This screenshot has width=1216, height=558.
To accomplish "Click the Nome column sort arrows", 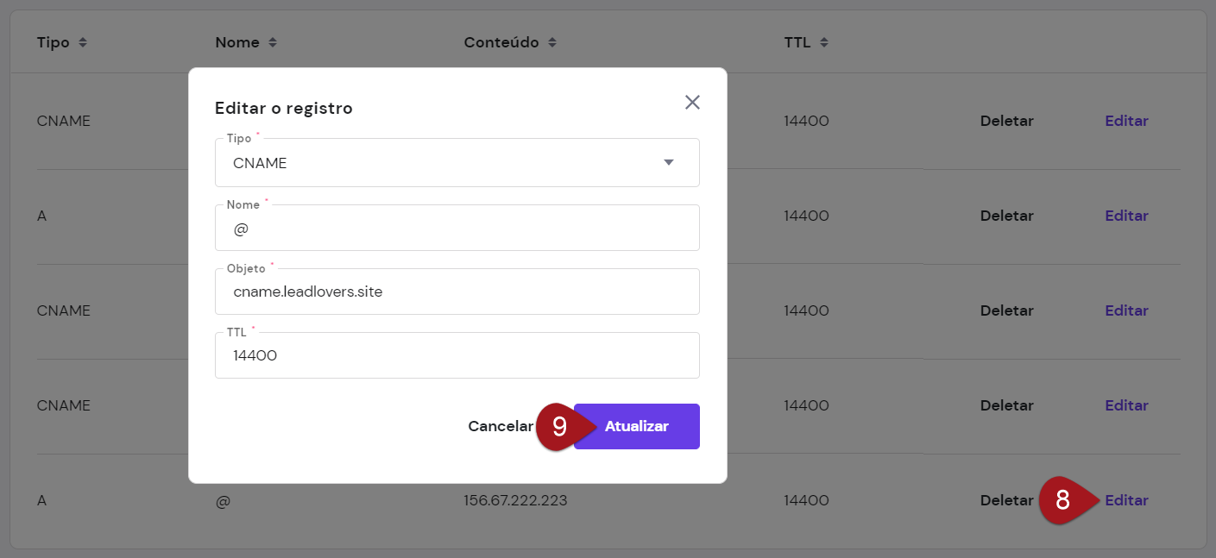I will (273, 42).
